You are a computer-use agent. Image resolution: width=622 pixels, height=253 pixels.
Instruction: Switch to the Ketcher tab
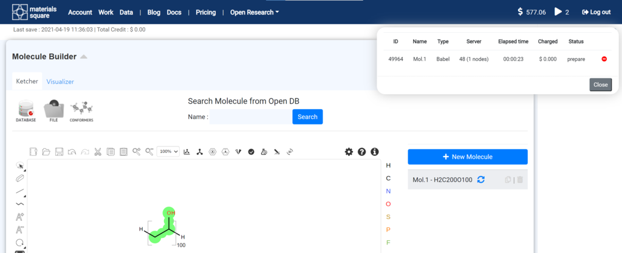click(27, 81)
